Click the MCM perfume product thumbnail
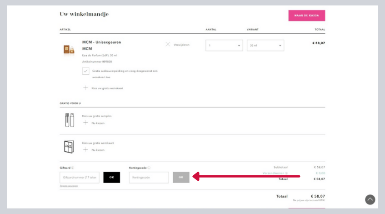The height and width of the screenshot is (214, 385). coord(69,50)
